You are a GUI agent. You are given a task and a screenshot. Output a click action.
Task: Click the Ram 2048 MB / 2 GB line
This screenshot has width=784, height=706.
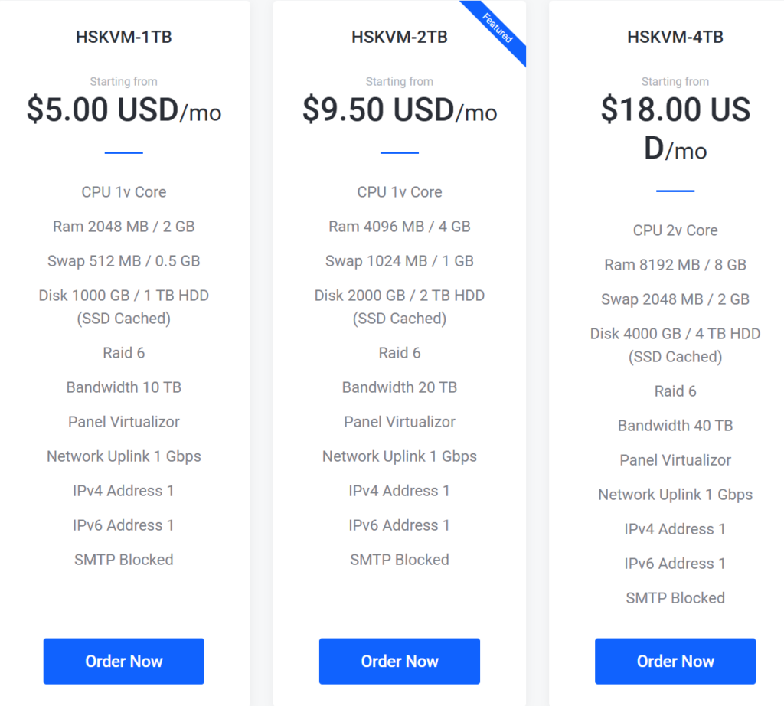[124, 227]
